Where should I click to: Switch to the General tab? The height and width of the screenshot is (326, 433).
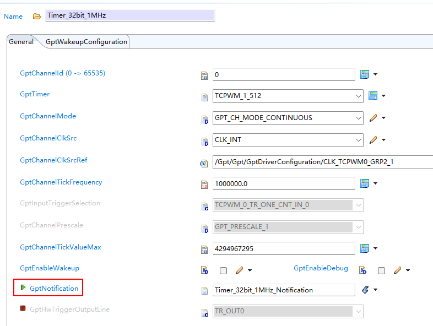tap(21, 42)
